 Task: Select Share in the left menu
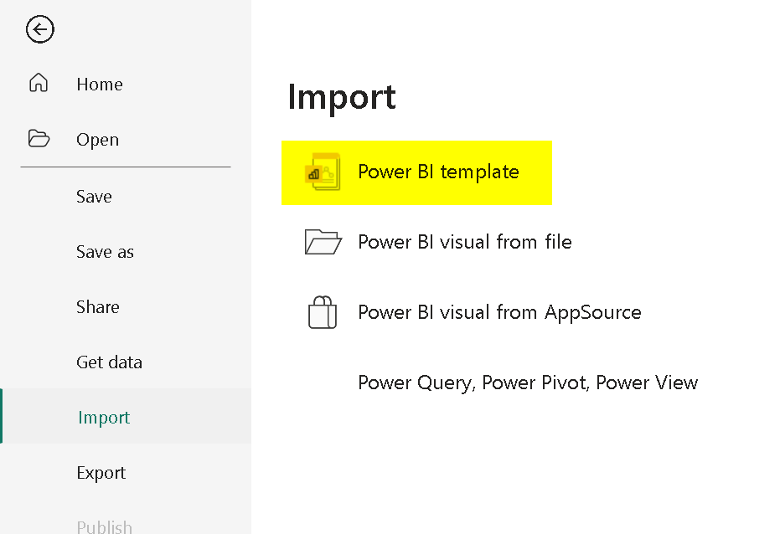[97, 307]
